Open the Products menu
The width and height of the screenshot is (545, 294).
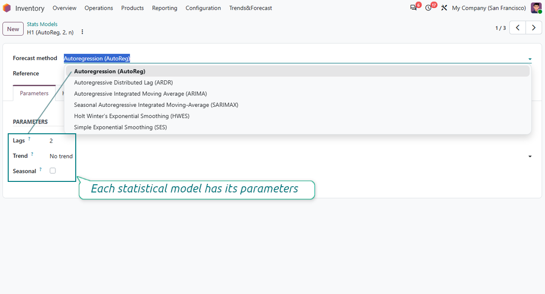[x=133, y=8]
